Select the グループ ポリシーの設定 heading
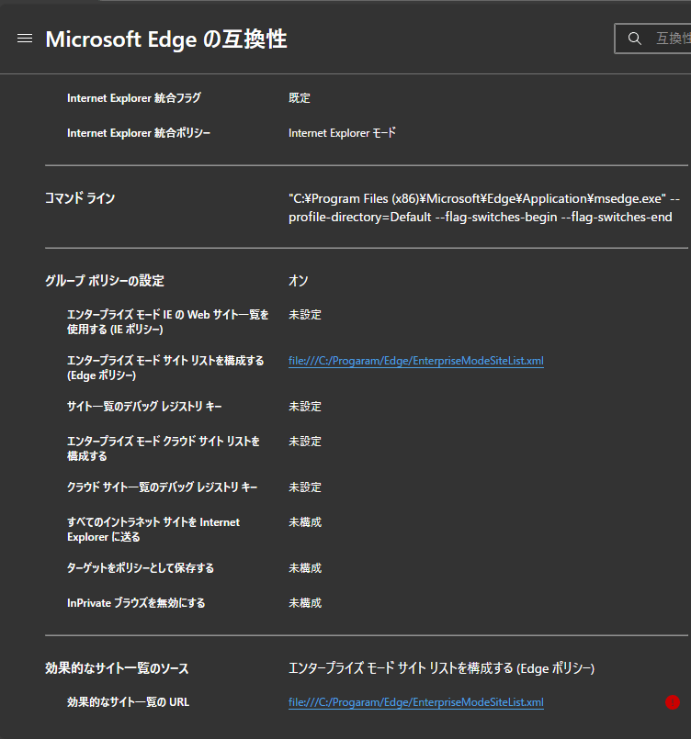691x739 pixels. pyautogui.click(x=105, y=281)
